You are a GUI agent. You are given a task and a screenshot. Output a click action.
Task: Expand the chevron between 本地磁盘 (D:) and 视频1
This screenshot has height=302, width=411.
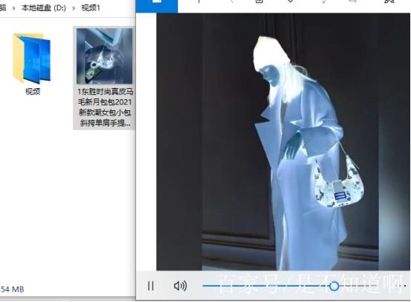pos(73,8)
